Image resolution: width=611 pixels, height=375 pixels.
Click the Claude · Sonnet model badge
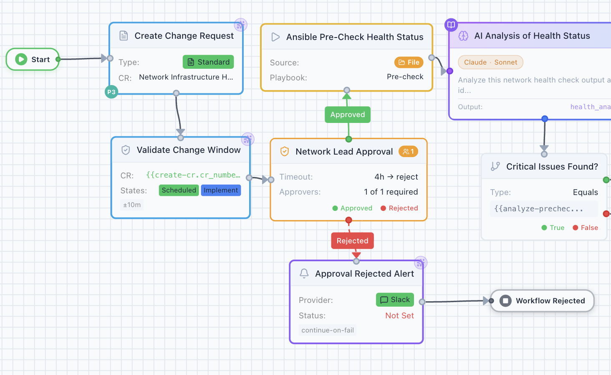pyautogui.click(x=490, y=62)
